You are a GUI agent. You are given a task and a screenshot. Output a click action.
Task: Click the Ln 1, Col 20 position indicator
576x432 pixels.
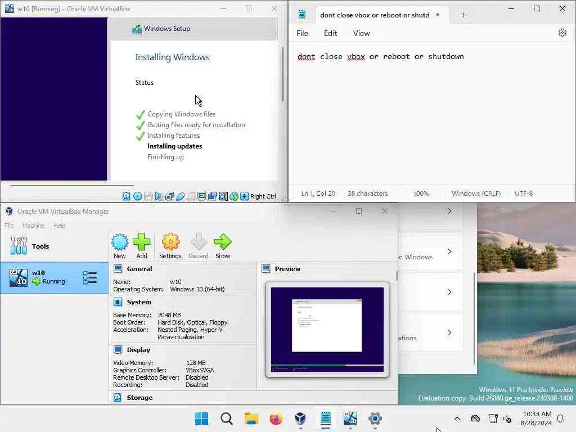[x=318, y=193]
